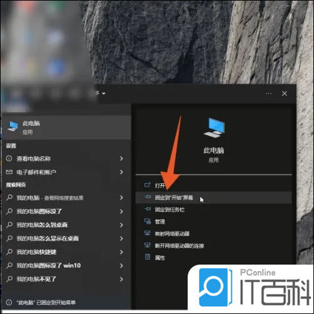This screenshot has width=314, height=314.
Task: Click the large 此电脑 computer icon in preview pane
Action: point(214,128)
